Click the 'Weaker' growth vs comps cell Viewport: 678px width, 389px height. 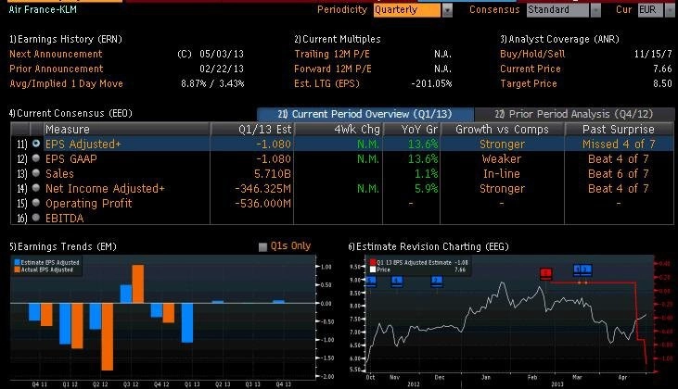tap(502, 159)
